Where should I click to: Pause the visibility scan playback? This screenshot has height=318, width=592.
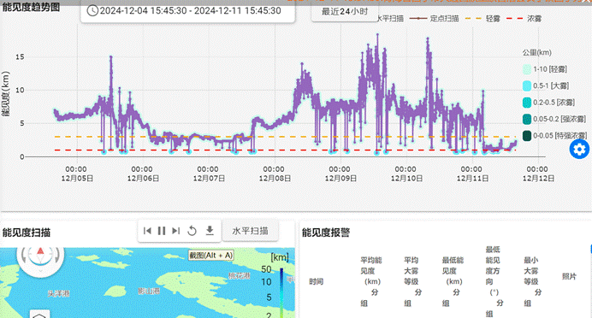pos(162,231)
